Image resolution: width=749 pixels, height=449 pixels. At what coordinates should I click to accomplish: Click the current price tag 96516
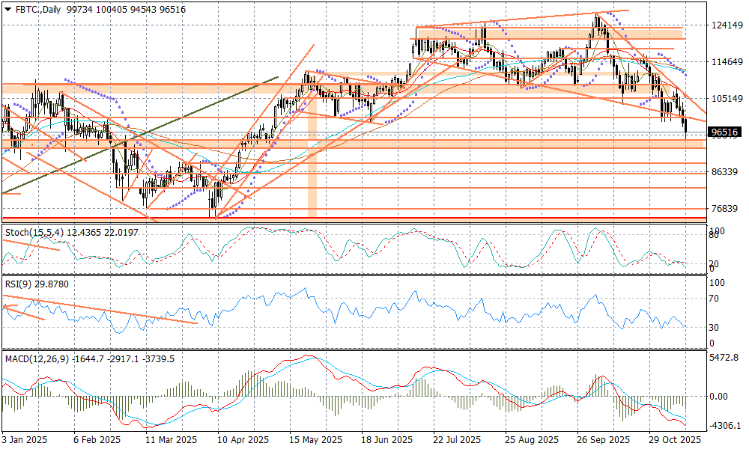725,132
